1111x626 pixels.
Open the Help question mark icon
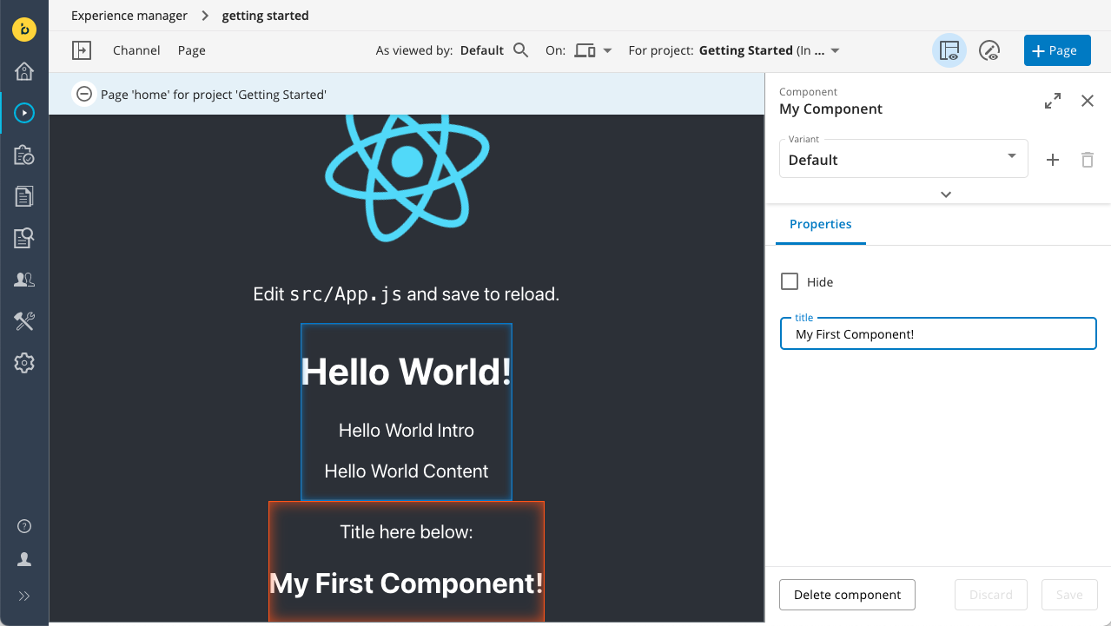tap(24, 525)
